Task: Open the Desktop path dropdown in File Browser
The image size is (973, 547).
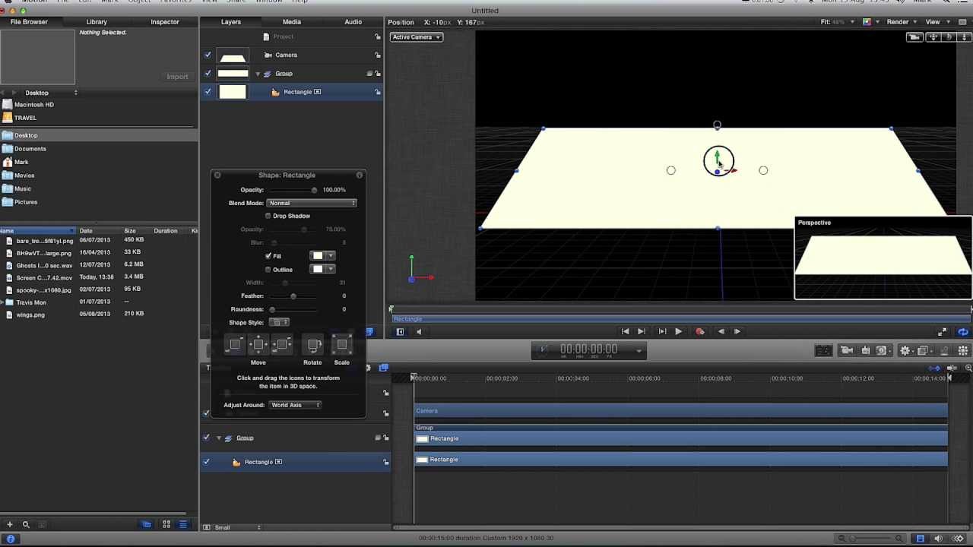Action: (x=51, y=93)
